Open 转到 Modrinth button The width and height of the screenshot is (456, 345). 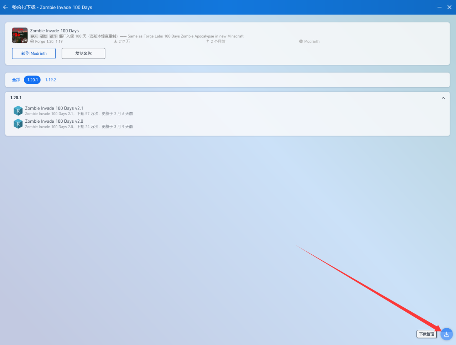coord(34,53)
